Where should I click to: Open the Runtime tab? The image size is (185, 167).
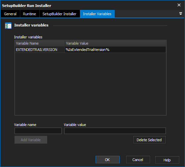coord(30,14)
